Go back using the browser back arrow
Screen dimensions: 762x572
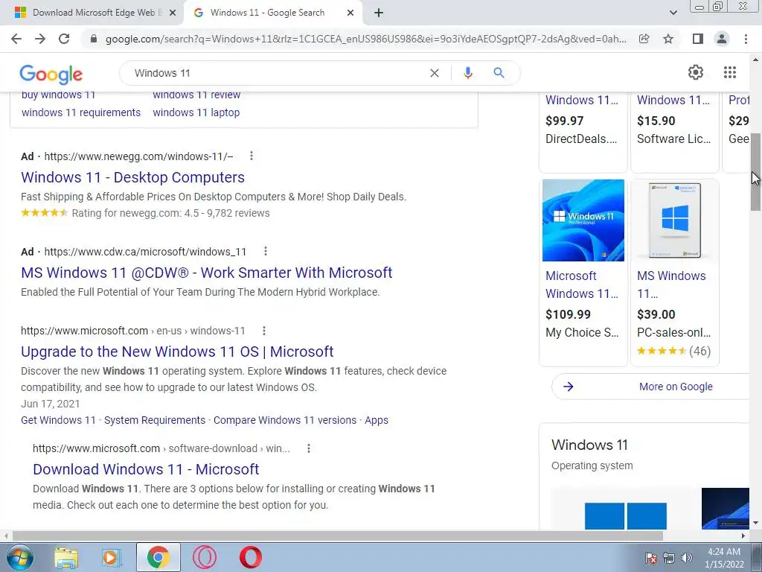tap(16, 39)
